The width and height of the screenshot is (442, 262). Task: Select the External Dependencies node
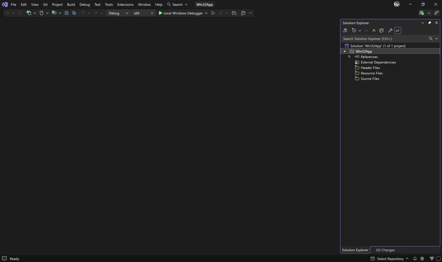coord(375,62)
